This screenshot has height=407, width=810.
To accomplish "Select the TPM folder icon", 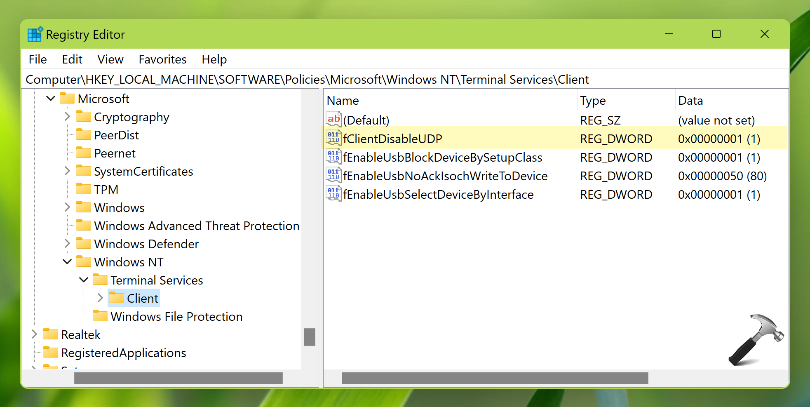I will (84, 189).
